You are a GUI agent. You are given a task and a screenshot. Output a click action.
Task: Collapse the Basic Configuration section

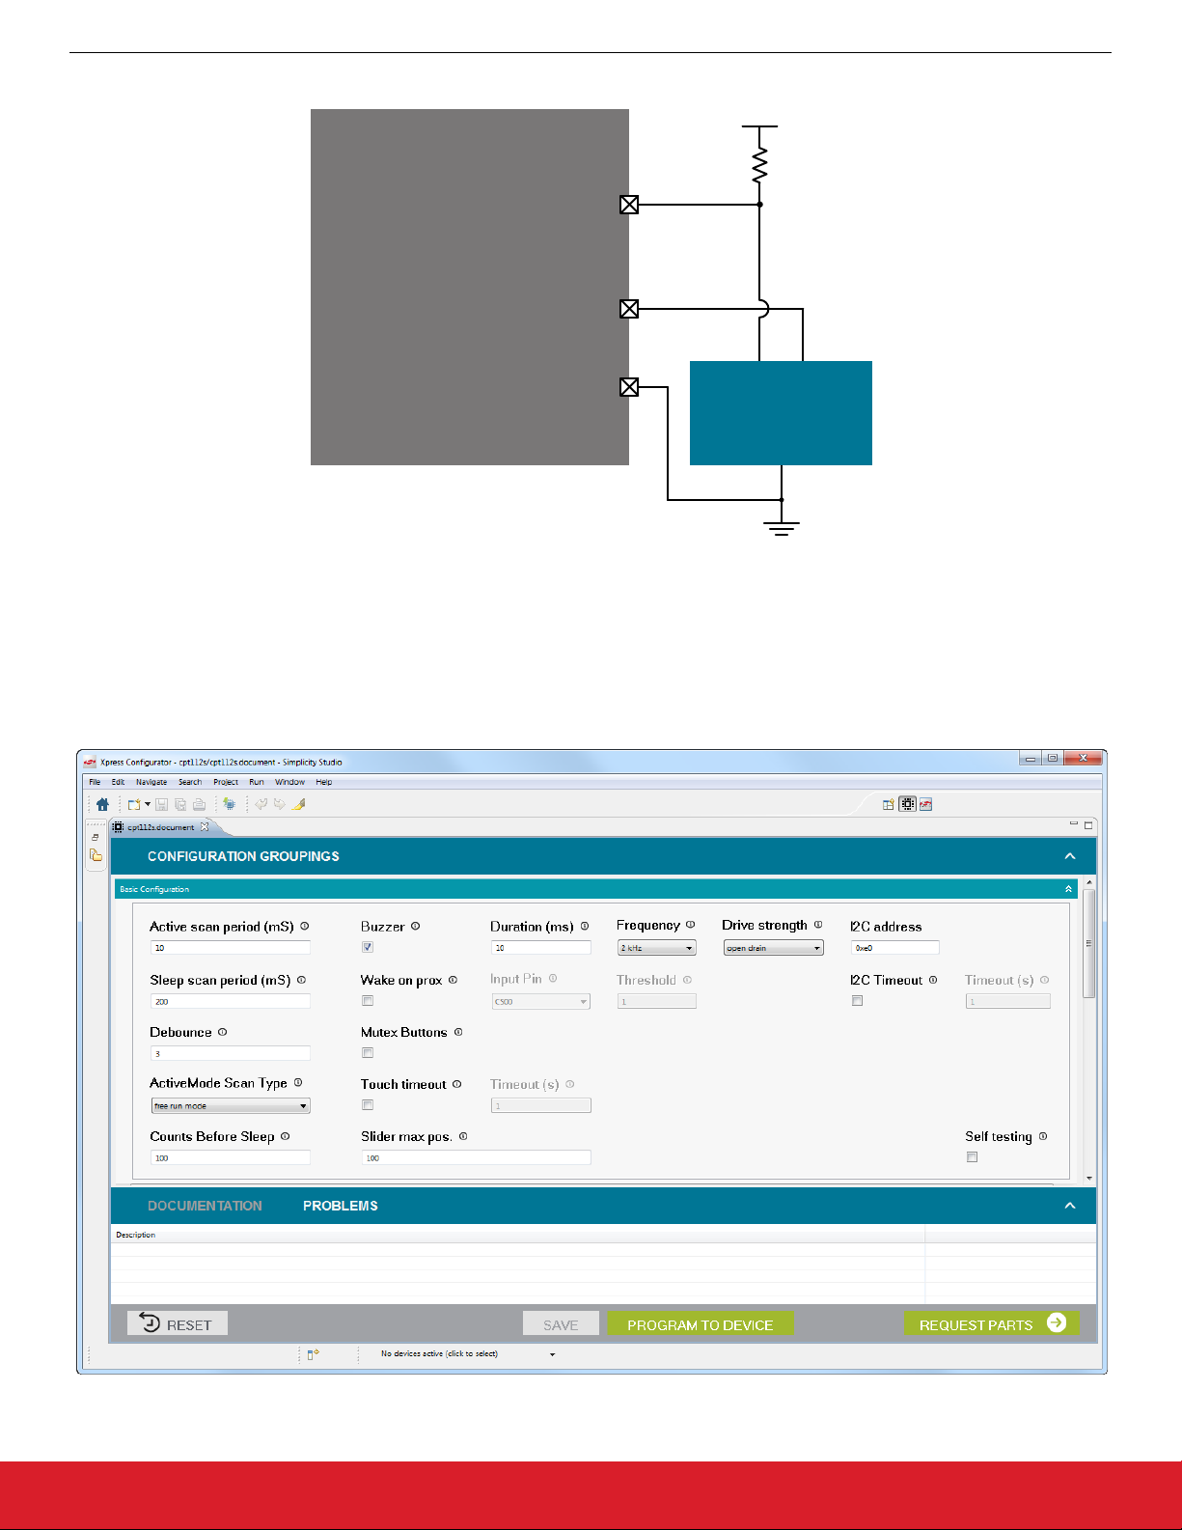[1068, 889]
